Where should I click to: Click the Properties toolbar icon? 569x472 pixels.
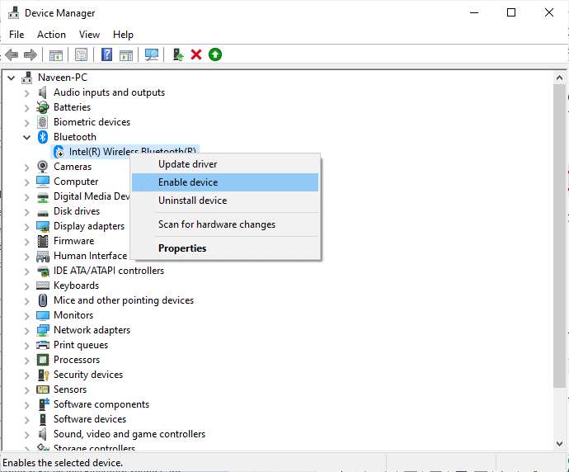[x=81, y=54]
